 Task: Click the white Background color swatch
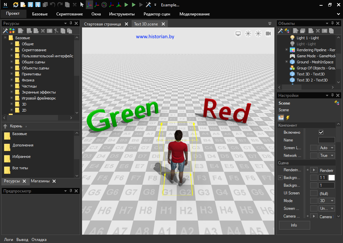coord(331,178)
